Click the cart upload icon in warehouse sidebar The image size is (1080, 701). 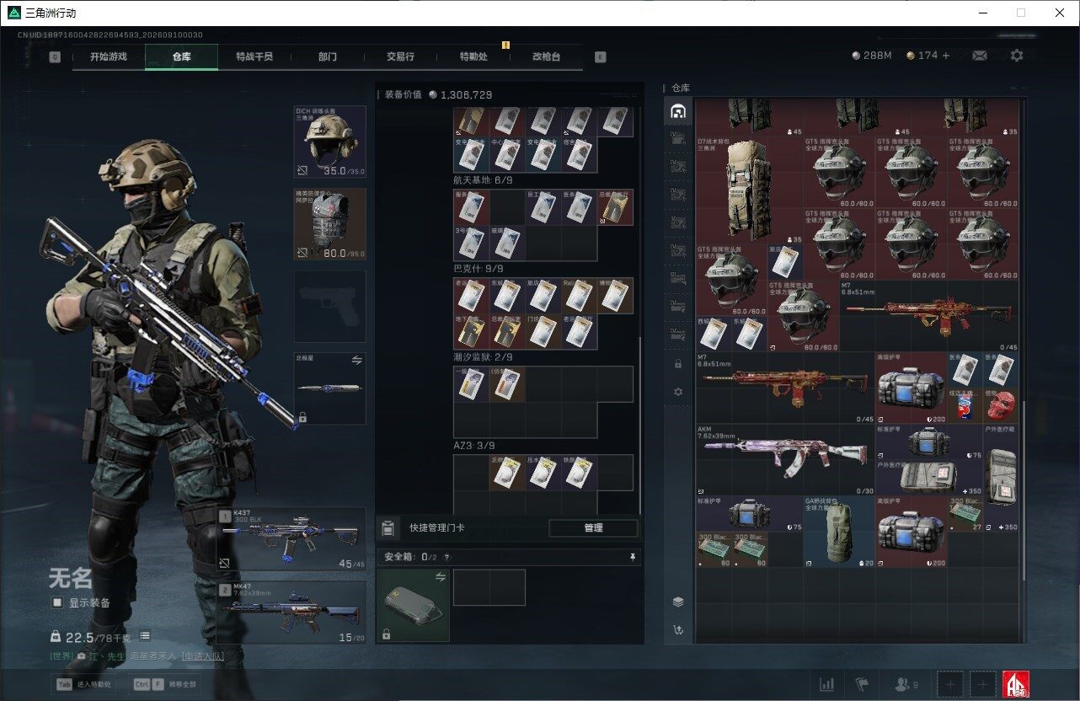tap(677, 629)
